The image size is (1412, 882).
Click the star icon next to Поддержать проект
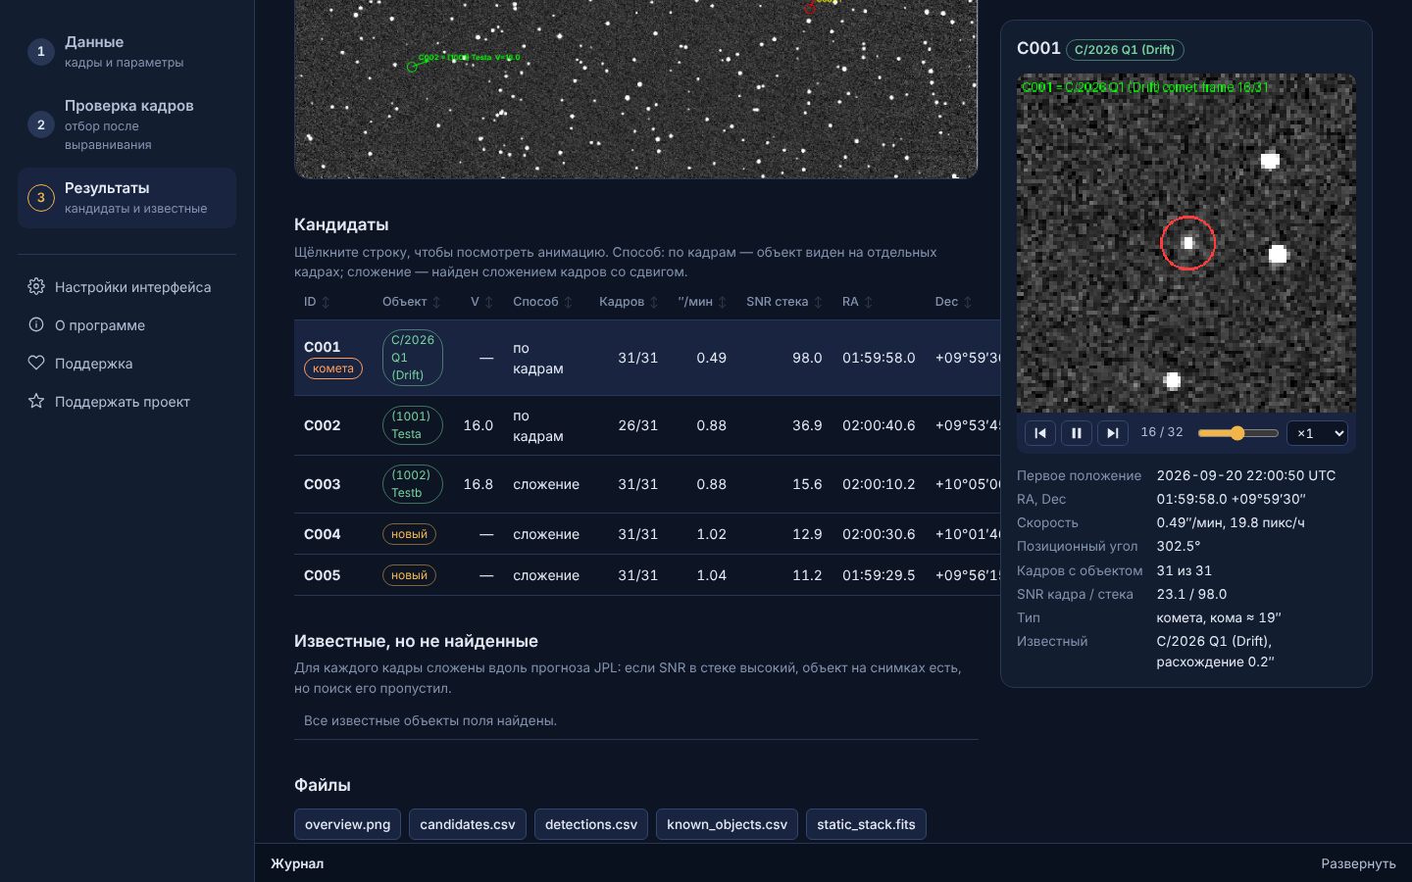point(36,401)
